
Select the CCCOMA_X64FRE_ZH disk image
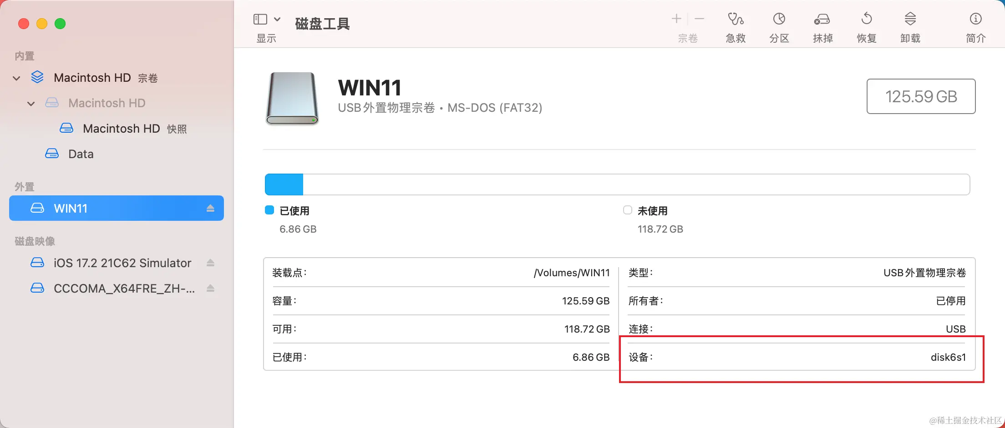coord(117,288)
